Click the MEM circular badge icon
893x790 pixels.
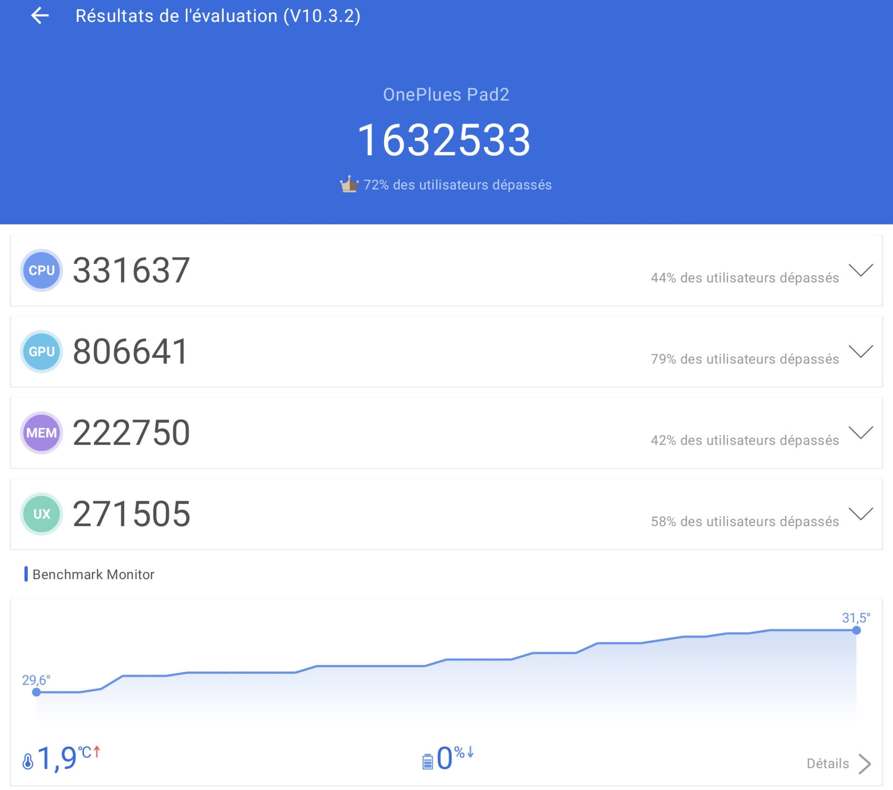pyautogui.click(x=41, y=433)
